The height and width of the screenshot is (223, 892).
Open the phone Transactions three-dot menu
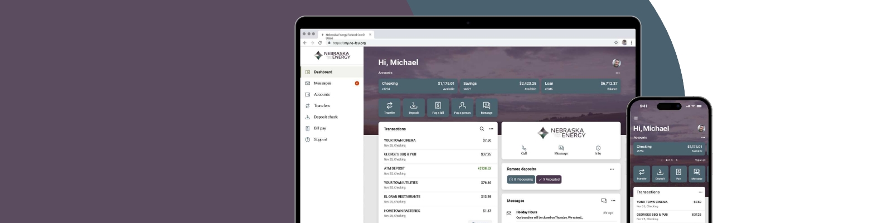click(x=701, y=192)
